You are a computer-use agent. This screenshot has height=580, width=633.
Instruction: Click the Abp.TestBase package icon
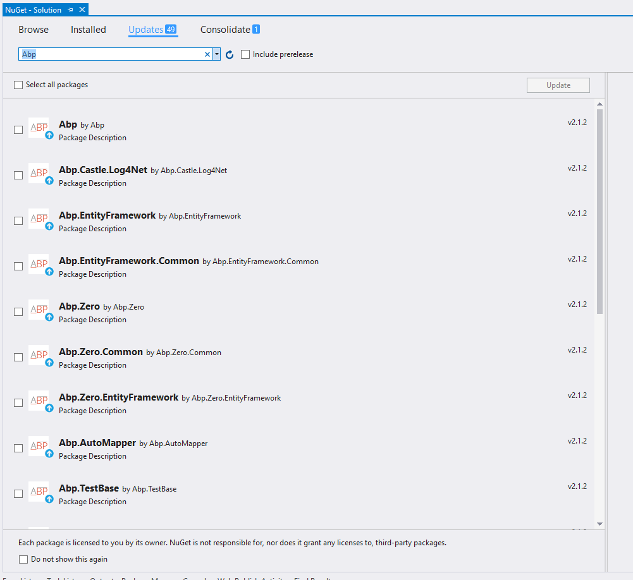pyautogui.click(x=39, y=492)
